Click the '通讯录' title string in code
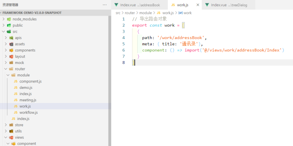Image resolution: width=293 pixels, height=146 pixels. click(189, 44)
